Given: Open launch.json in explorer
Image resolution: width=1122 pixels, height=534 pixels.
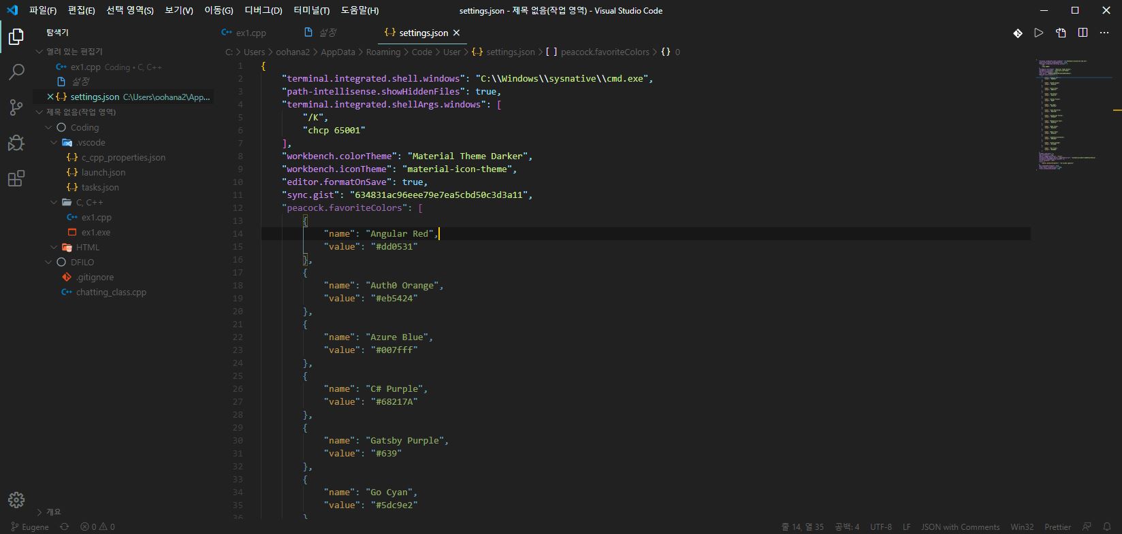Looking at the screenshot, I should click(103, 173).
